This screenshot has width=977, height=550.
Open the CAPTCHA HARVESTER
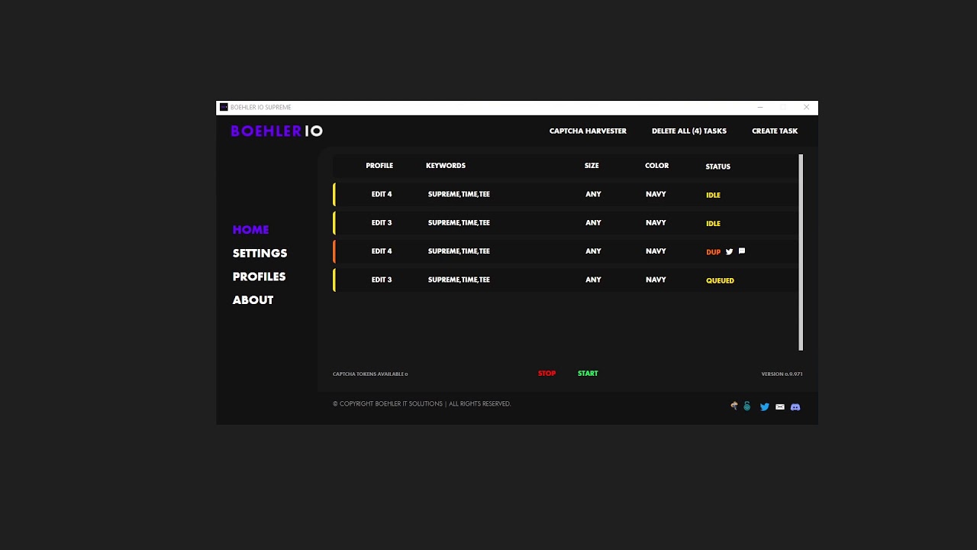588,131
